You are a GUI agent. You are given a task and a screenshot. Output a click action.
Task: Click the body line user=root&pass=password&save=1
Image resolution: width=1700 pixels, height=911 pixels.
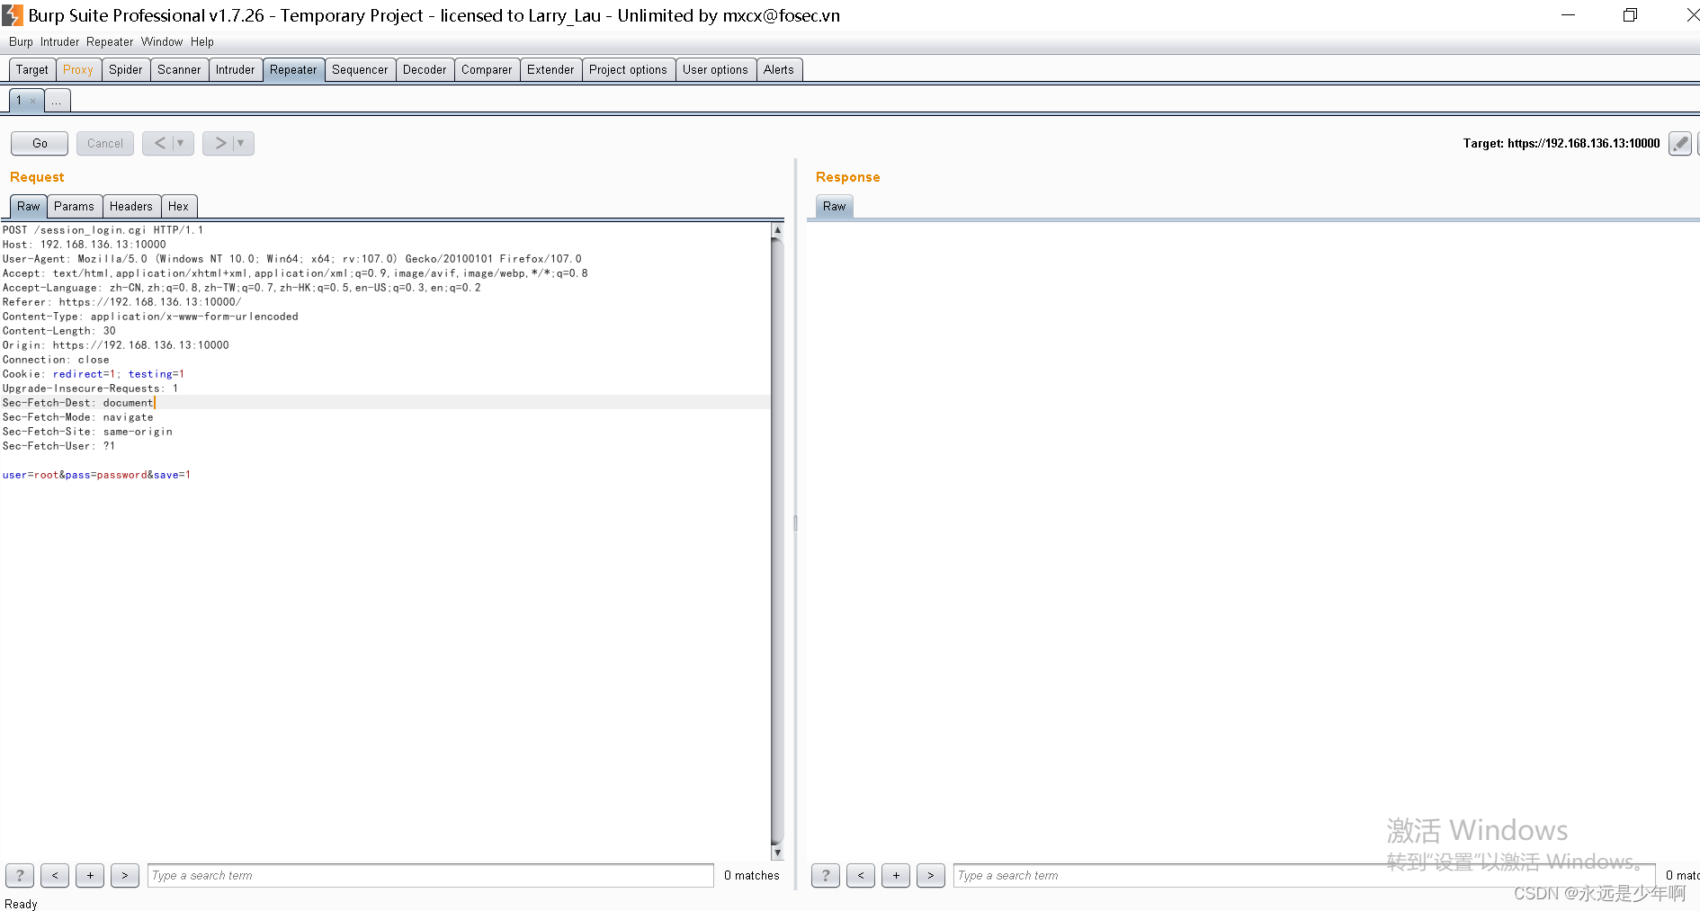pos(96,475)
